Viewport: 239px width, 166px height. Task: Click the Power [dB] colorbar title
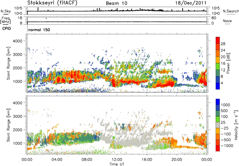[x=228, y=63]
